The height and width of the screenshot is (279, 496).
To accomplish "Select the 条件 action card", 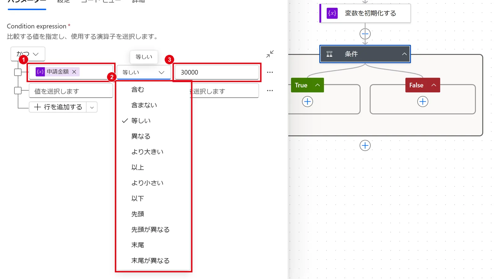I will coord(365,54).
